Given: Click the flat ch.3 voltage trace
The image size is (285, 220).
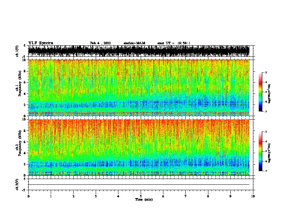Looking at the screenshot, I should [139, 185].
